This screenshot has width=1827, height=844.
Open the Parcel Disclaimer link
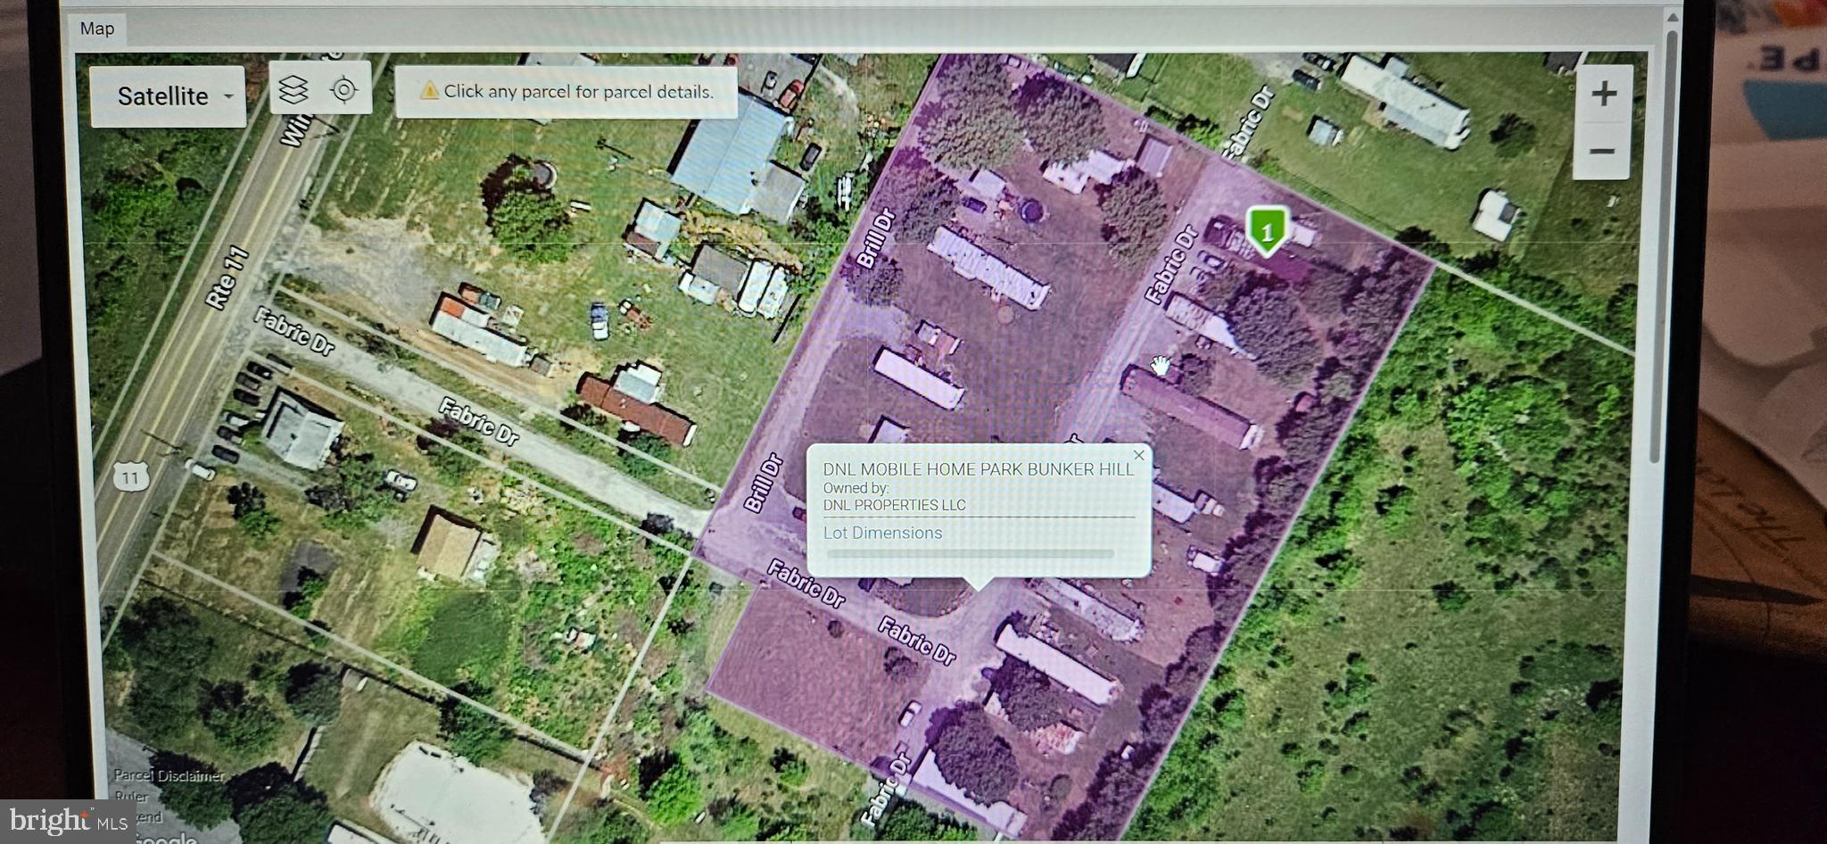(x=169, y=775)
